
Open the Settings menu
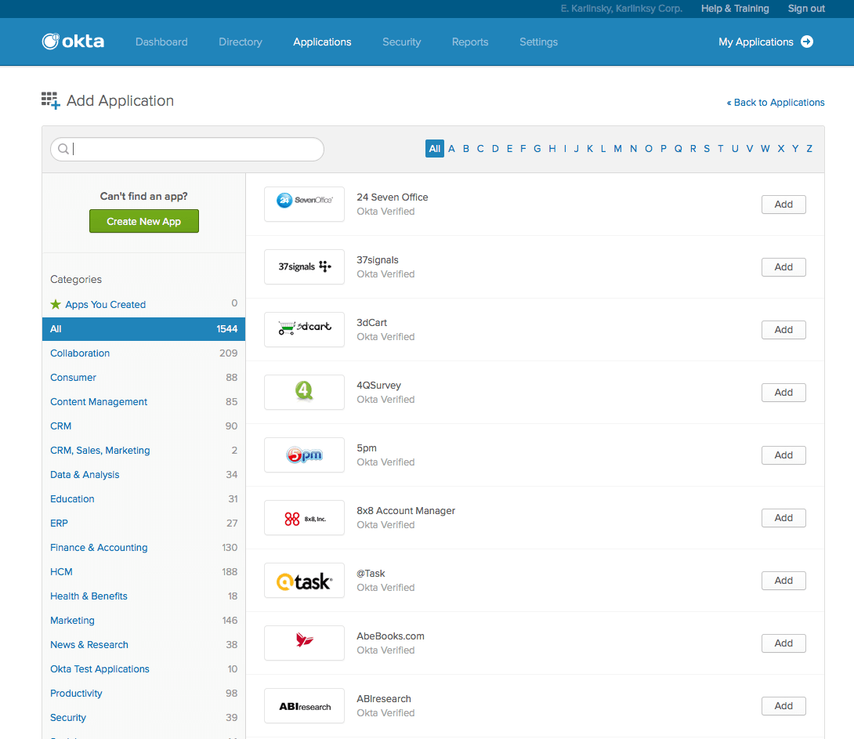coord(539,42)
